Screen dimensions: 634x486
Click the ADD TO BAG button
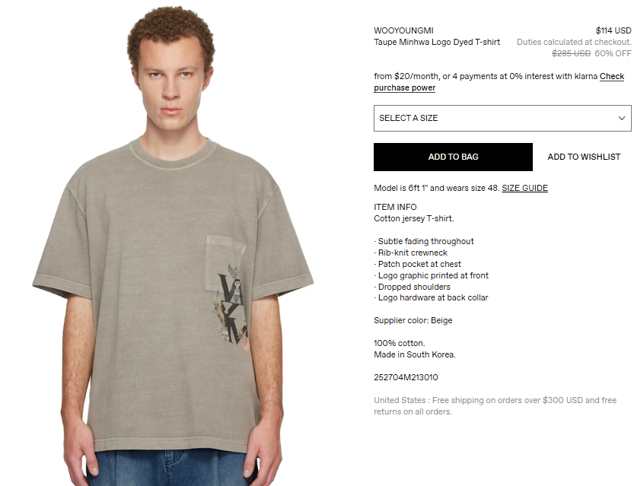coord(453,157)
